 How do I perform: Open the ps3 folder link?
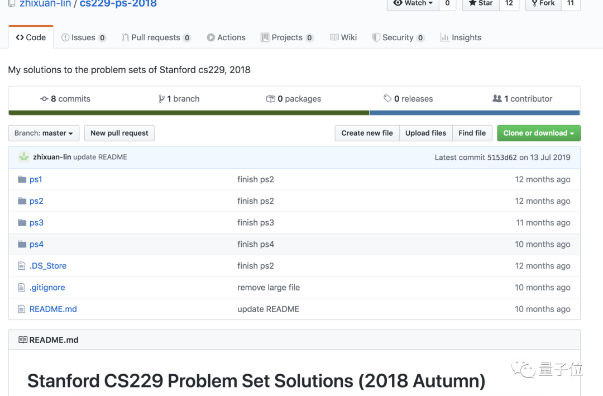pos(36,222)
